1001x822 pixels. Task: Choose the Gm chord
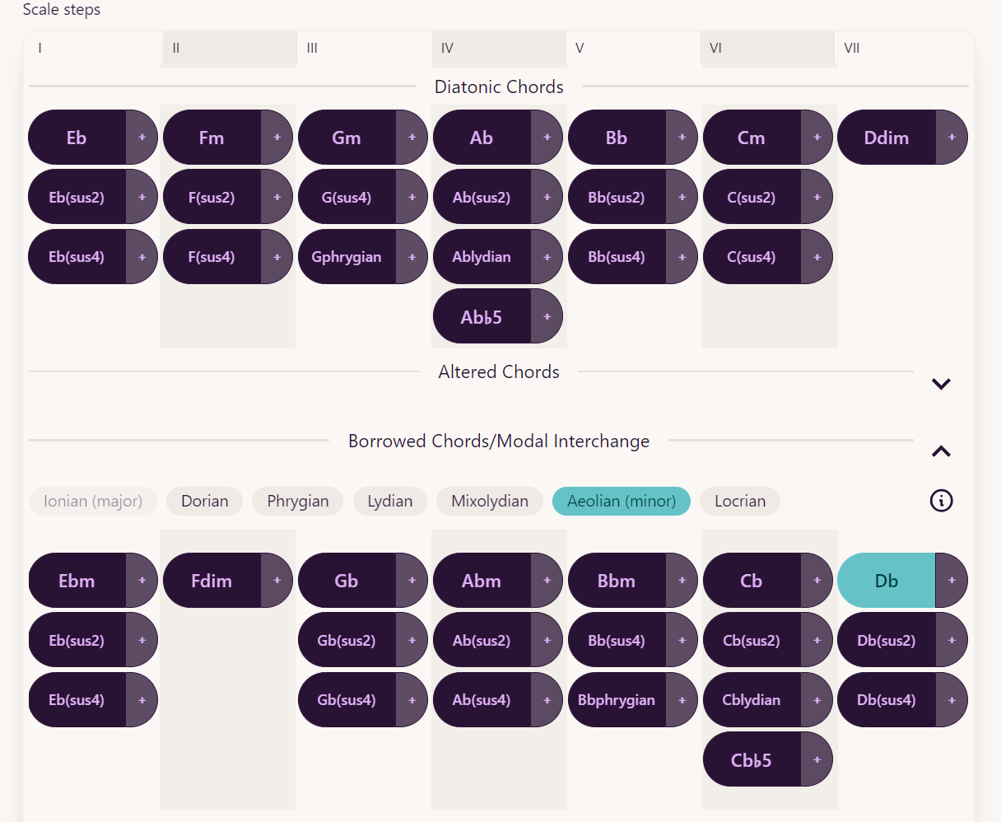click(x=347, y=138)
